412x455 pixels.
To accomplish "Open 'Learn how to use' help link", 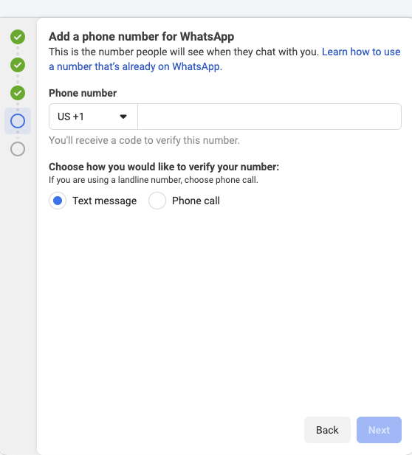I will pyautogui.click(x=361, y=52).
